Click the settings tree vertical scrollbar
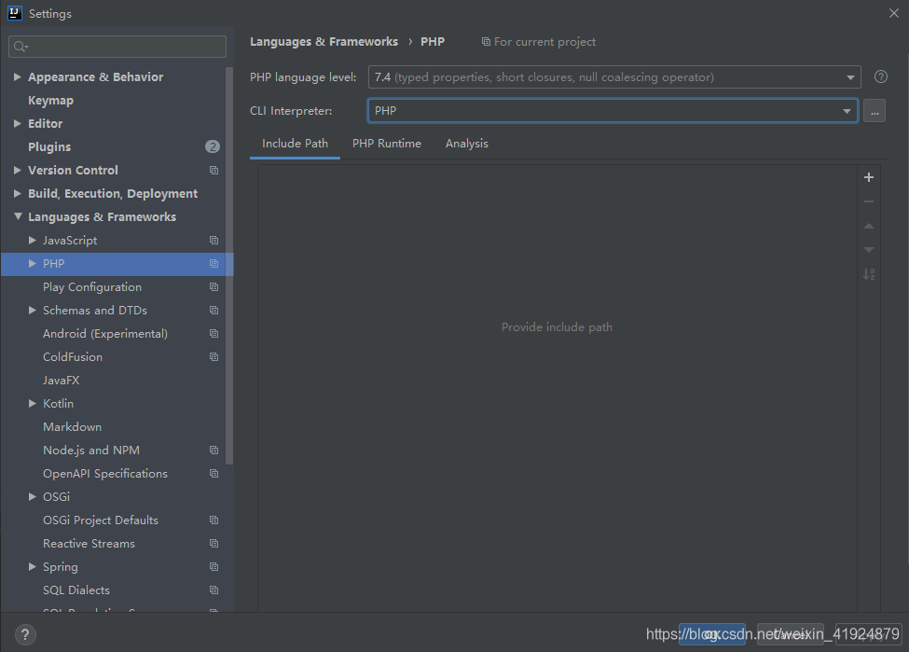 pos(229,266)
